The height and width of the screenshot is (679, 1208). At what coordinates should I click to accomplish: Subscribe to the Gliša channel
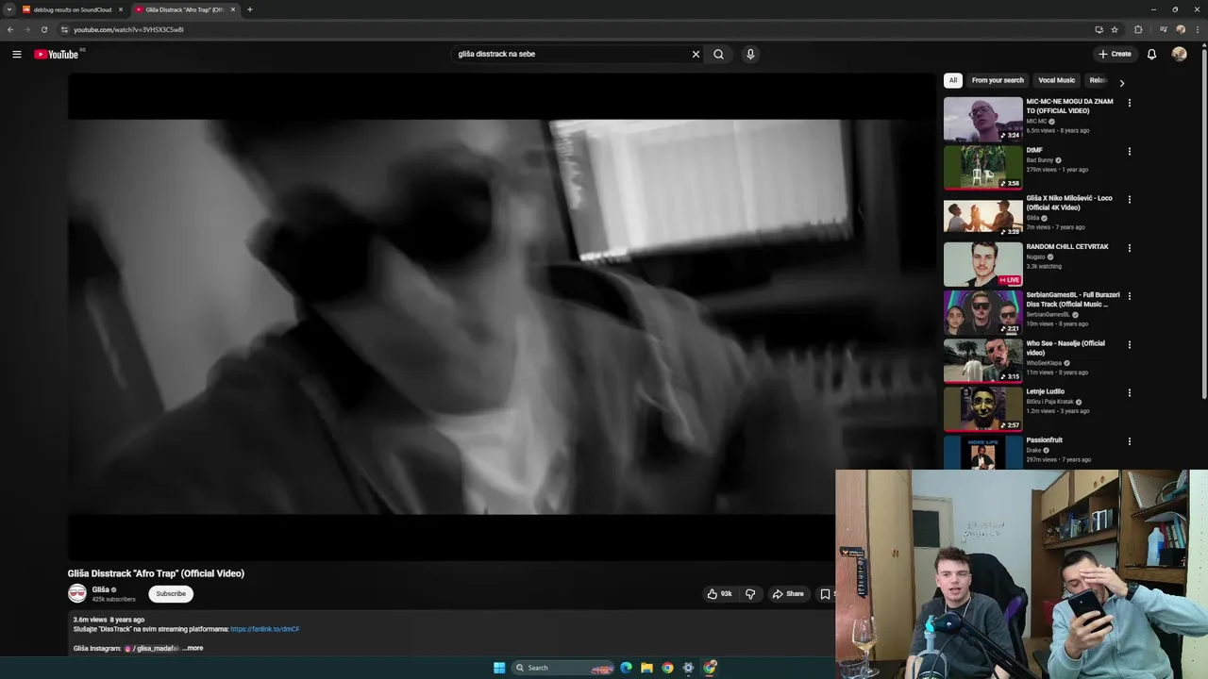[x=171, y=594]
